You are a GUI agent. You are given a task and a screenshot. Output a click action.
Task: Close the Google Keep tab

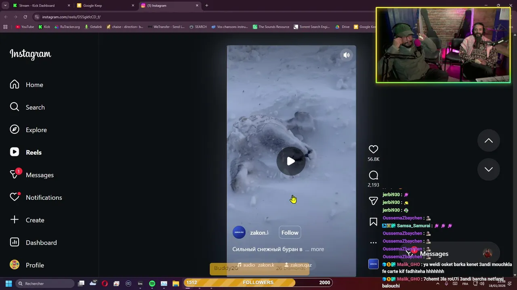[133, 6]
